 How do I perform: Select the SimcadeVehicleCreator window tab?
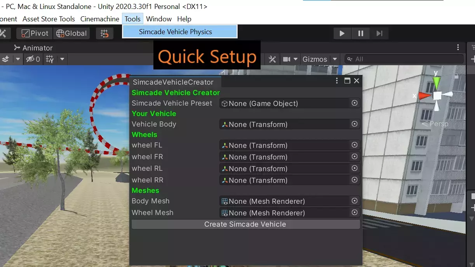pos(173,82)
